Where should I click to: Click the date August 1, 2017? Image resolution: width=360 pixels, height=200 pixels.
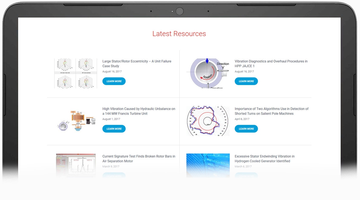111,119
